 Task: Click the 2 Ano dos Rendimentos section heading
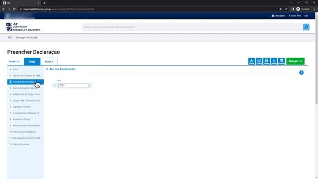[x=61, y=69]
